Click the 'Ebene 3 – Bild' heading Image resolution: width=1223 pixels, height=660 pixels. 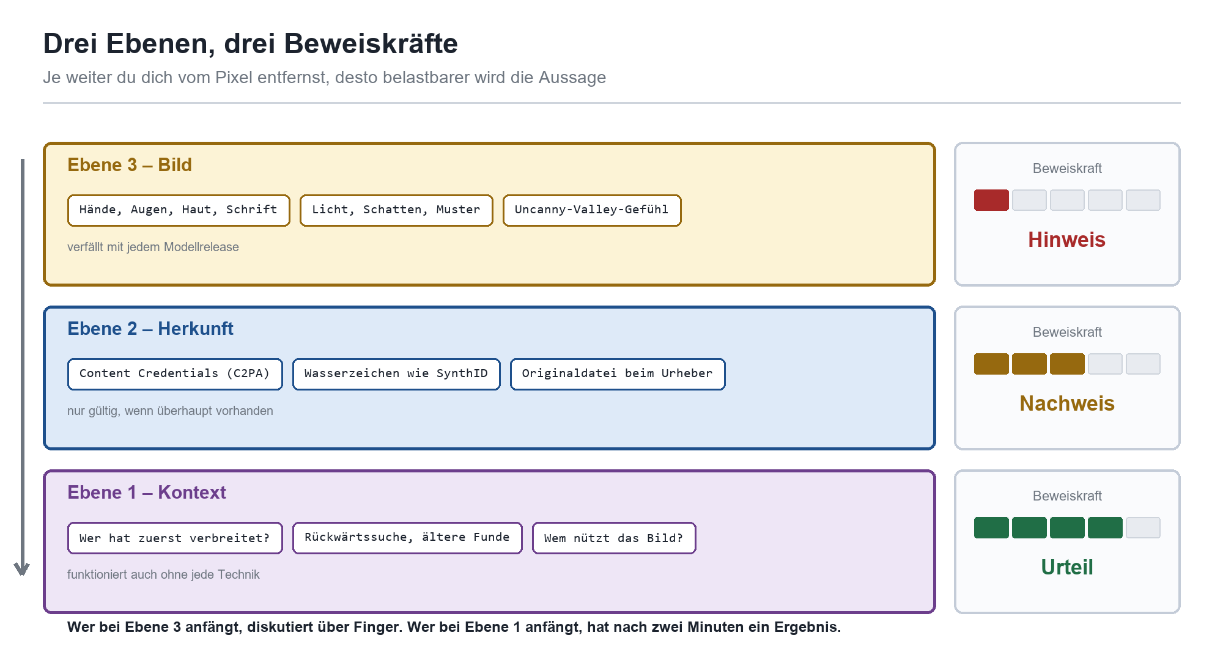[x=130, y=165]
